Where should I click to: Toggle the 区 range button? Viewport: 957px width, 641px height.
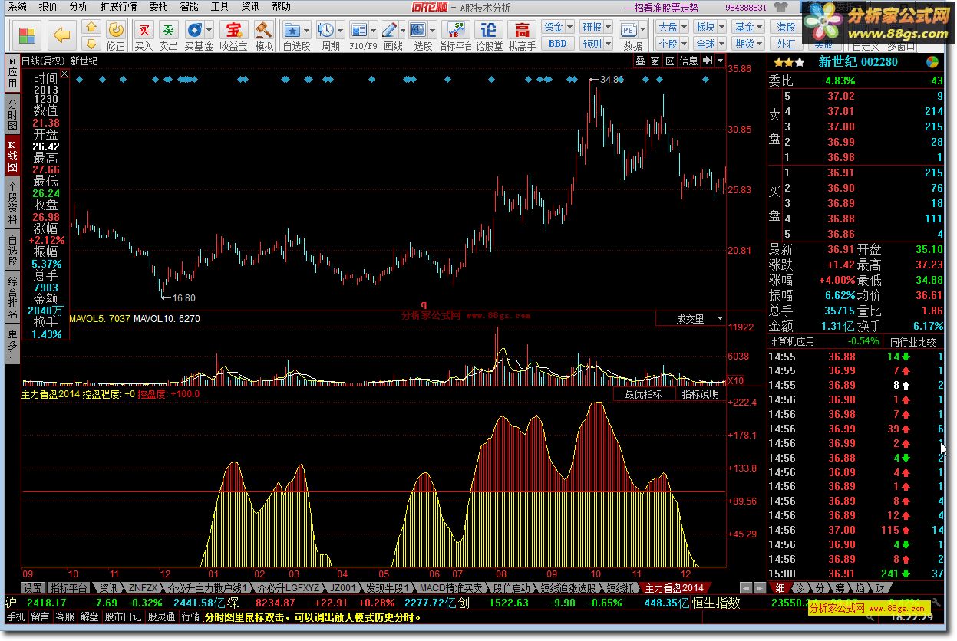click(x=669, y=61)
